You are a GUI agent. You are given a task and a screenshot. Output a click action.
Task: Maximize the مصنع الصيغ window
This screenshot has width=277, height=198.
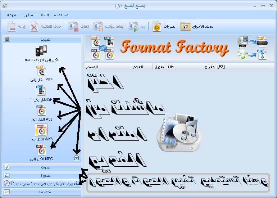[263, 6]
